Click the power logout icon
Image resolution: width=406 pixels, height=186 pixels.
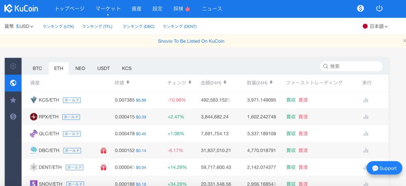379,8
